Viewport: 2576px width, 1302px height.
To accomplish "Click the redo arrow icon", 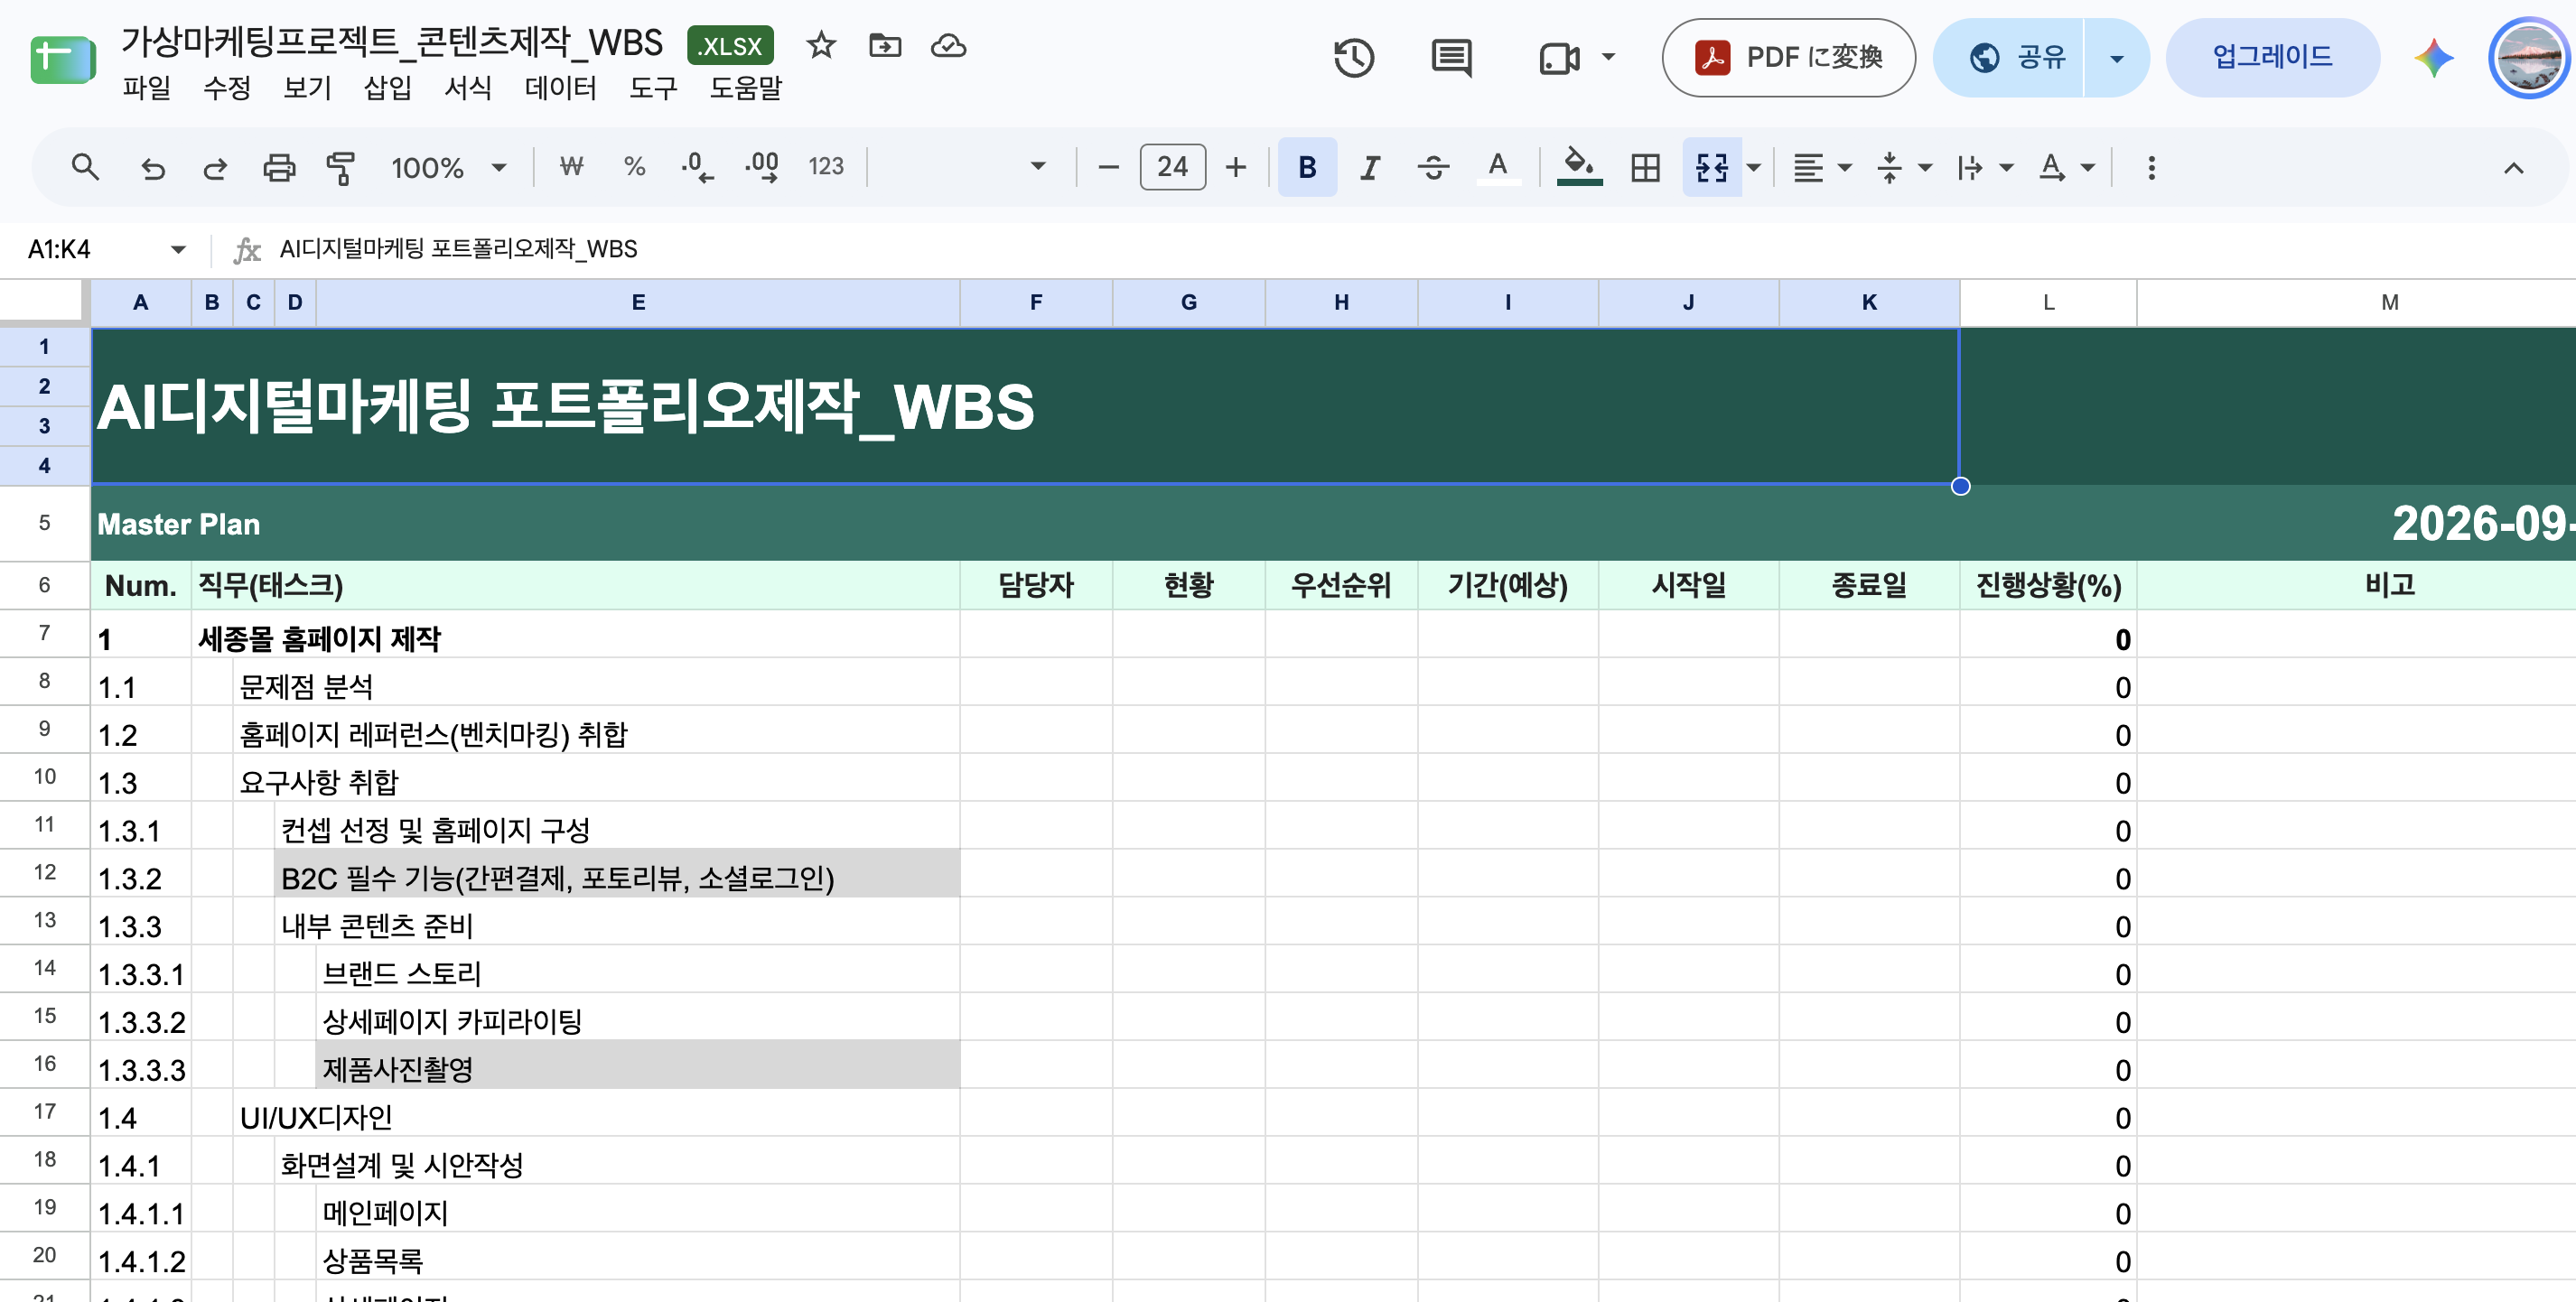I will (x=215, y=167).
